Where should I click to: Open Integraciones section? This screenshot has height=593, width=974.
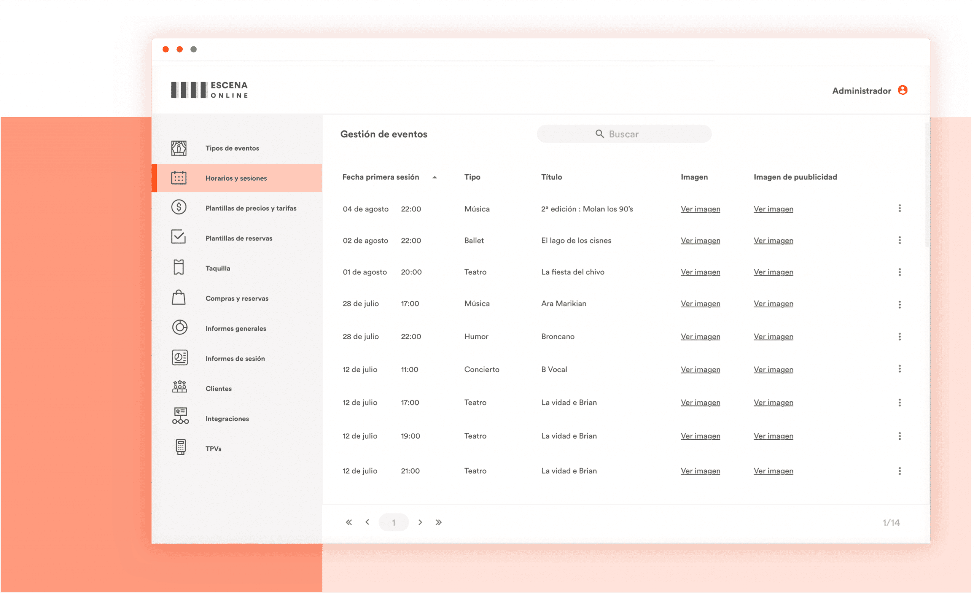227,419
